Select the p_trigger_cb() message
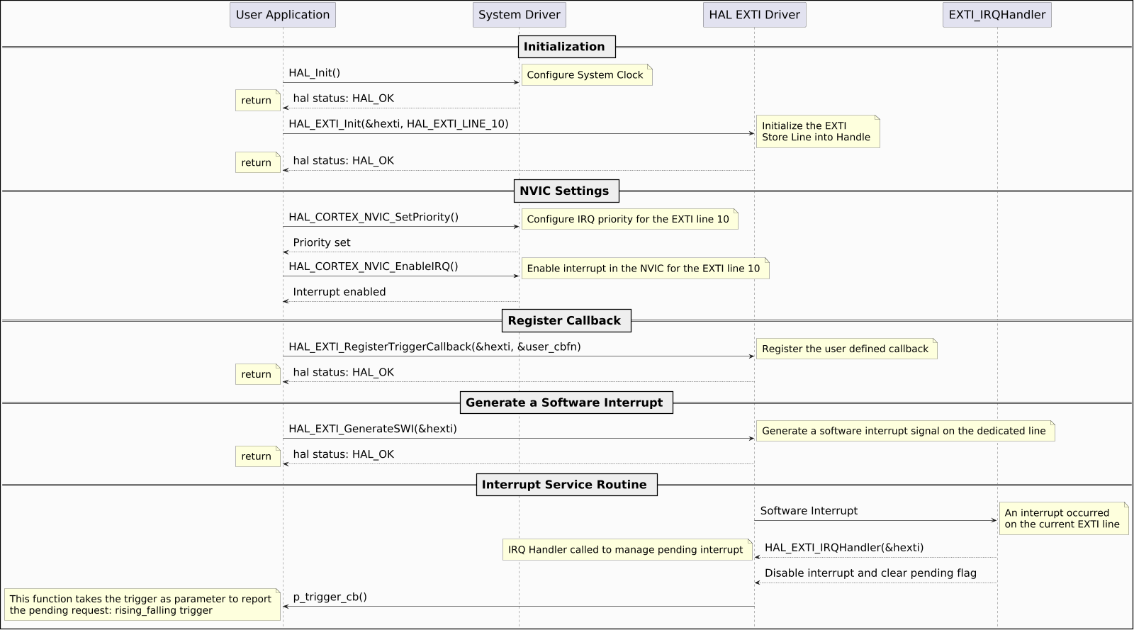1134x630 pixels. coord(330,597)
